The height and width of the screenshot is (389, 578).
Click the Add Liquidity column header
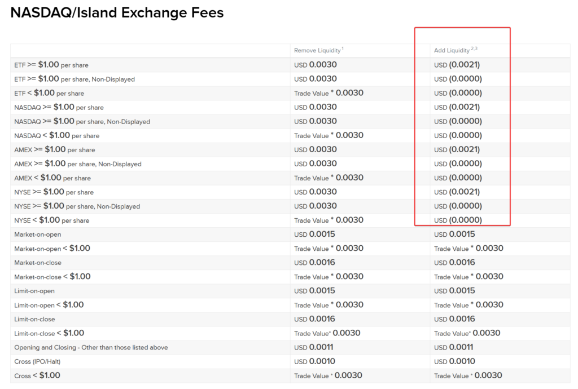452,51
